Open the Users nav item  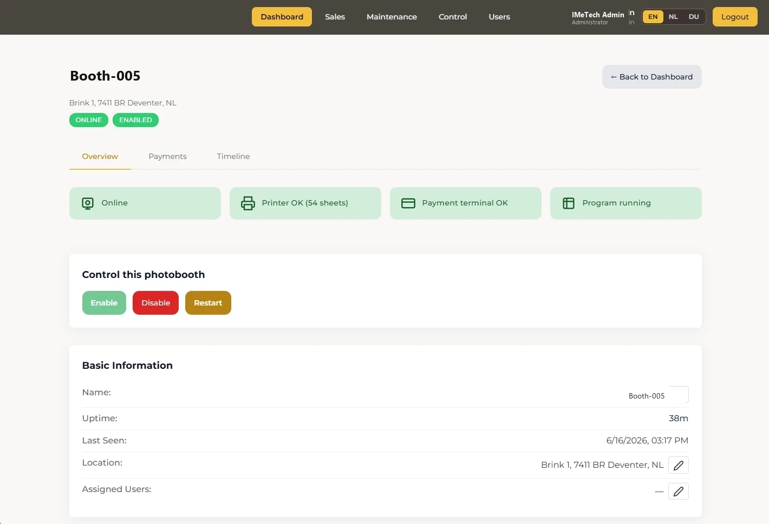(499, 17)
